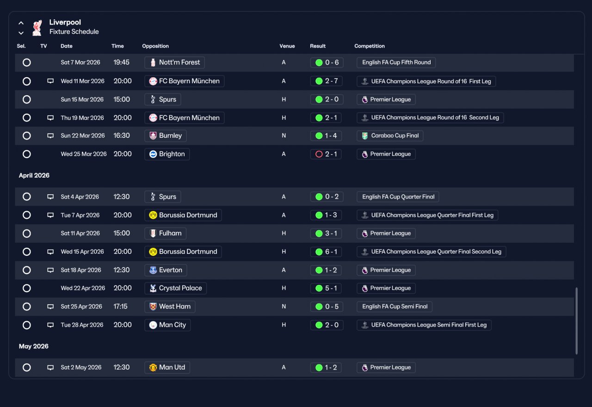Screen dimensions: 592x407
Task: Select the West Ham 25 Apr fixture radio
Action: point(27,307)
